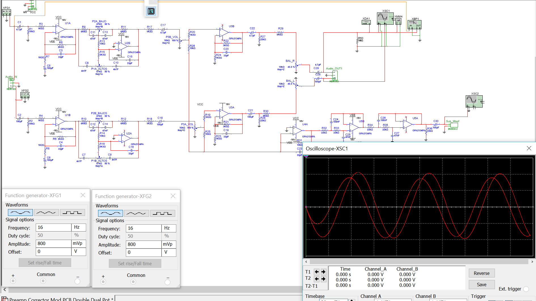Click the floating description panel toolbar icon
This screenshot has height=301, width=536.
(x=151, y=11)
